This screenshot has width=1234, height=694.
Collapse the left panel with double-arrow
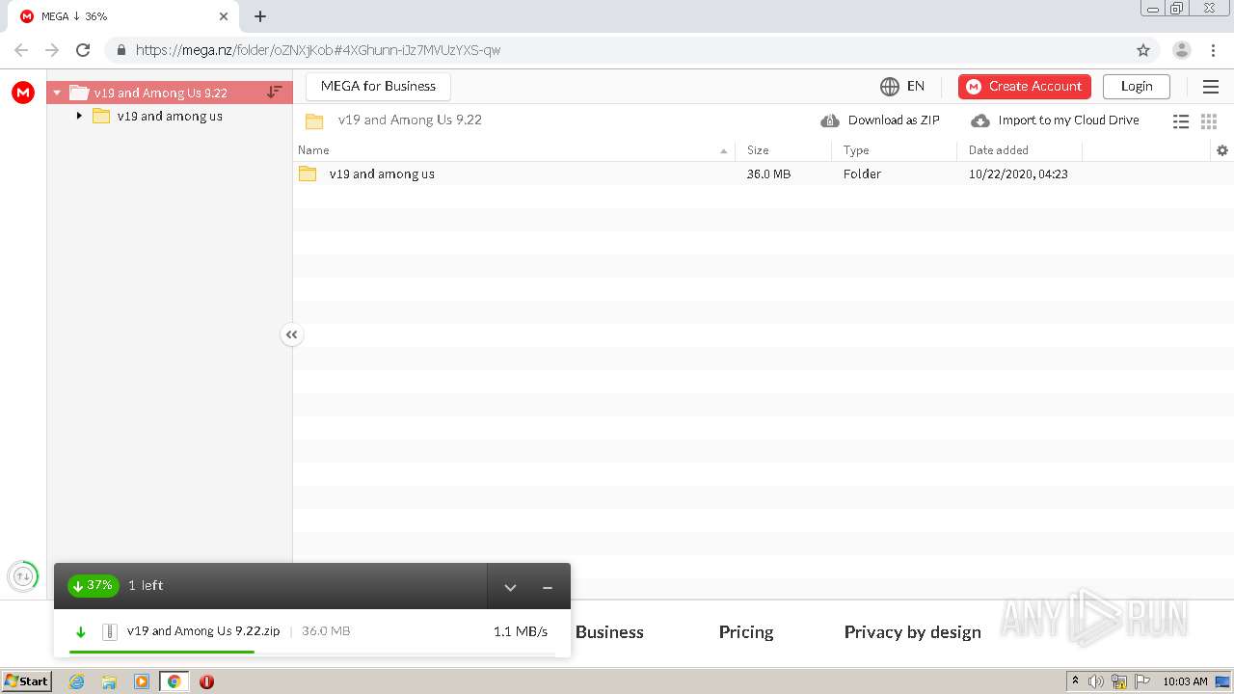pyautogui.click(x=292, y=334)
